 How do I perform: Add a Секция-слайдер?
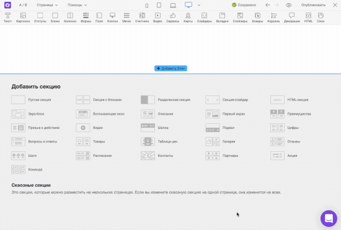pos(227,100)
